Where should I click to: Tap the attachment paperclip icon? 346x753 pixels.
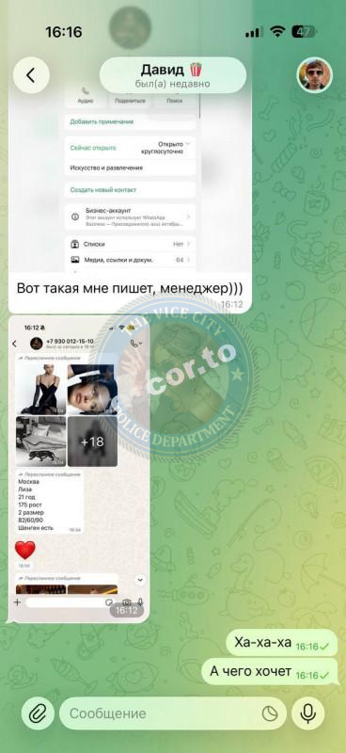(38, 713)
